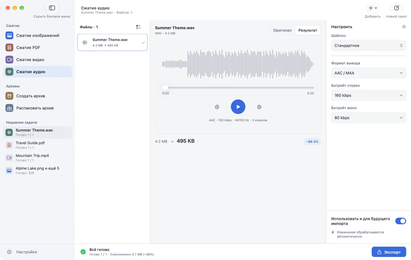Screen dimensions: 411x260
Task: Hide the sidebar with the sidebar toggle icon
Action: click(x=52, y=8)
